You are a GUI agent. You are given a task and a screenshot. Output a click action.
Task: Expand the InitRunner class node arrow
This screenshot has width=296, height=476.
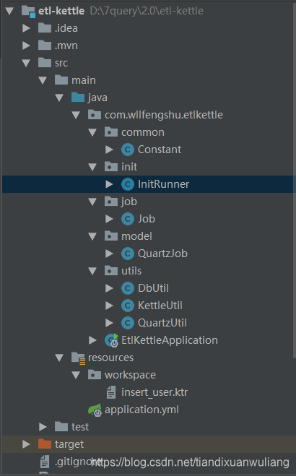109,184
